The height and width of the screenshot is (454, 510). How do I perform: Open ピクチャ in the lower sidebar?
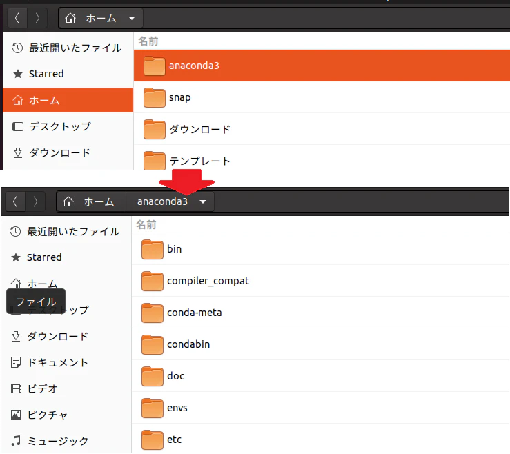(66, 415)
